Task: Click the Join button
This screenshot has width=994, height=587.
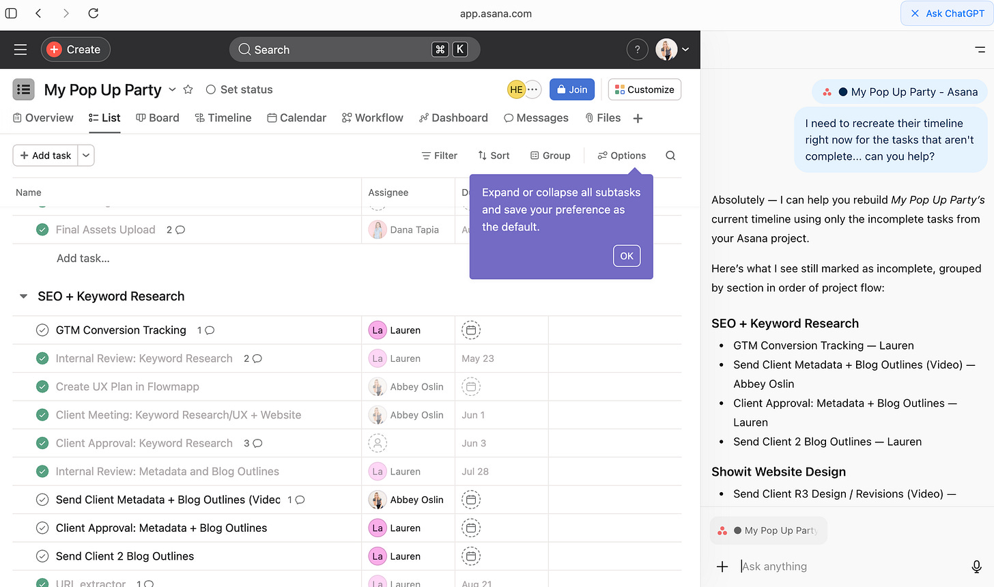Action: pyautogui.click(x=572, y=89)
